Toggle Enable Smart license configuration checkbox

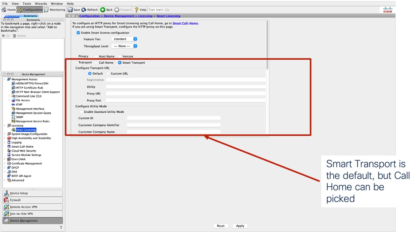coord(78,33)
